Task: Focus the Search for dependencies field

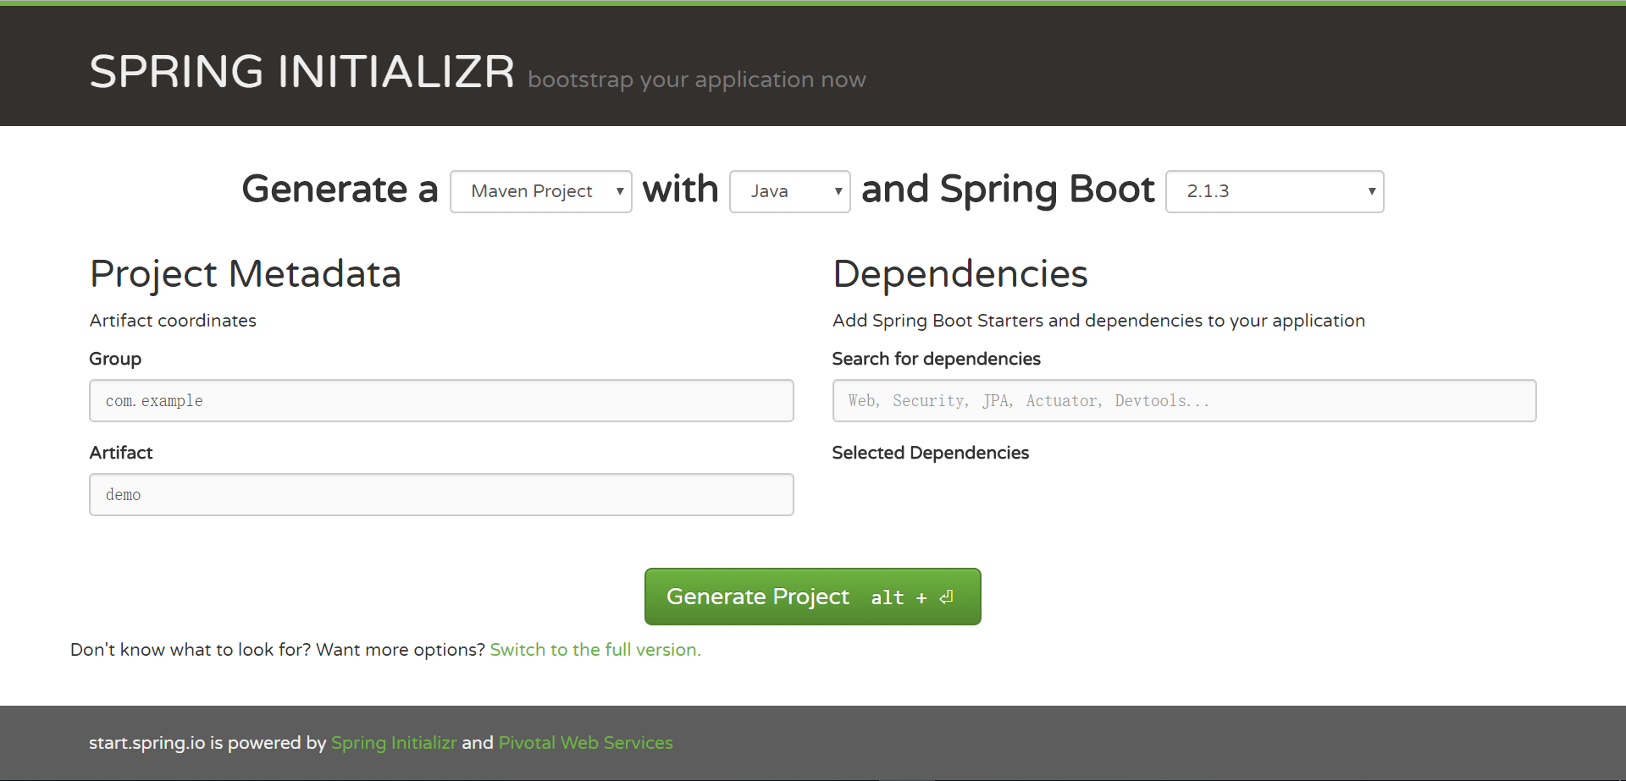Action: 1184,400
